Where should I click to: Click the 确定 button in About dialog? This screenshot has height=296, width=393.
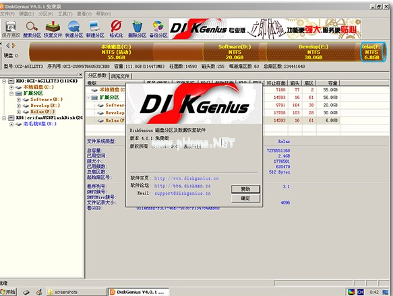[x=245, y=198]
